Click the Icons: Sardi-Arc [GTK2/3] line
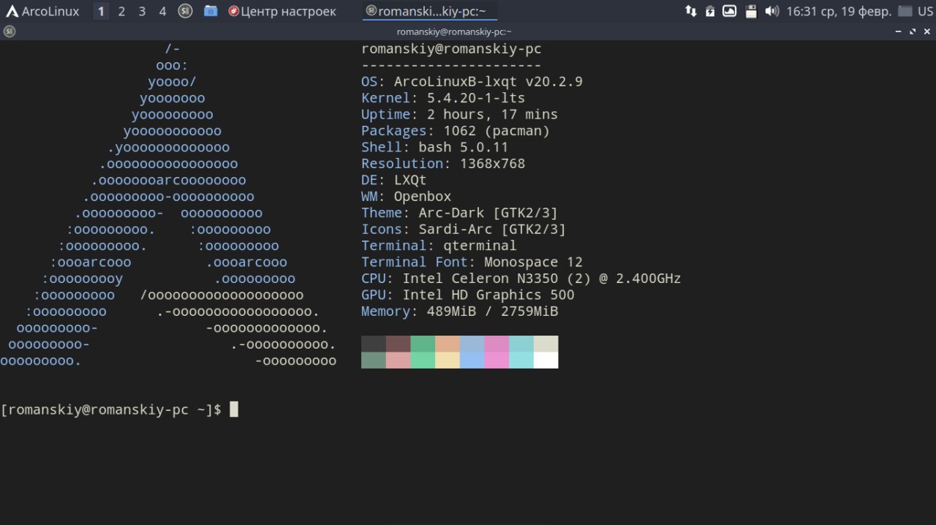Image resolution: width=936 pixels, height=525 pixels. coord(464,229)
